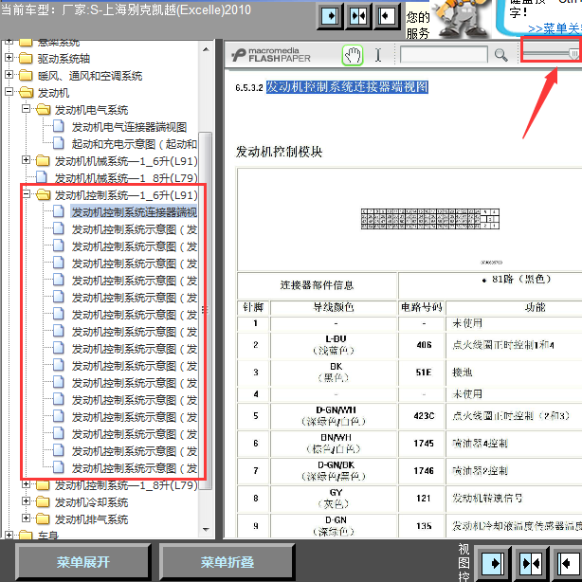The image size is (582, 582).
Task: Select the FlashPaper text selection cursor tool
Action: [378, 55]
